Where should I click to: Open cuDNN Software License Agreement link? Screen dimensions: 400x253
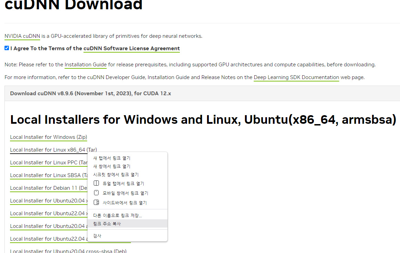pyautogui.click(x=132, y=48)
